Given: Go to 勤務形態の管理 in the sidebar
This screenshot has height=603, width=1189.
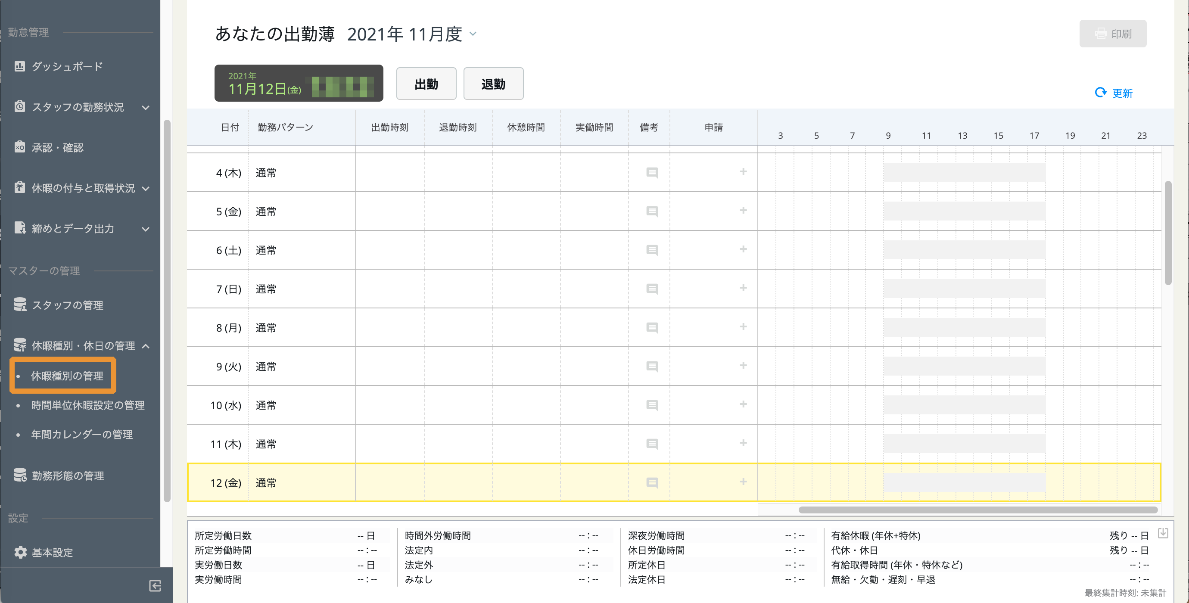Looking at the screenshot, I should pyautogui.click(x=68, y=476).
